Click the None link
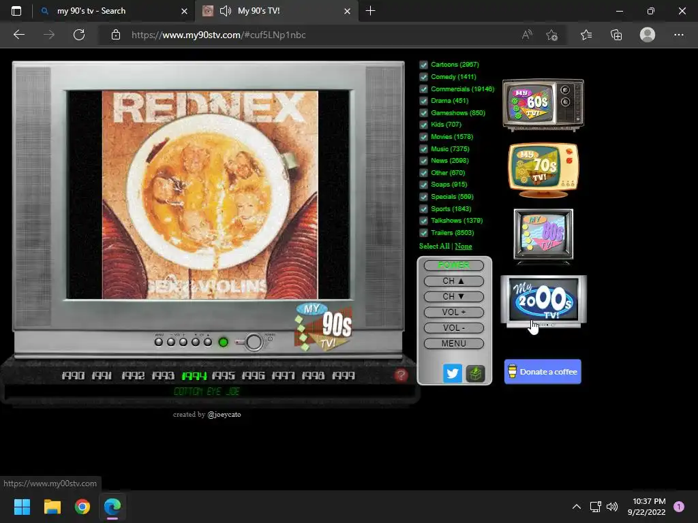Viewport: 698px width, 523px height. (x=464, y=246)
